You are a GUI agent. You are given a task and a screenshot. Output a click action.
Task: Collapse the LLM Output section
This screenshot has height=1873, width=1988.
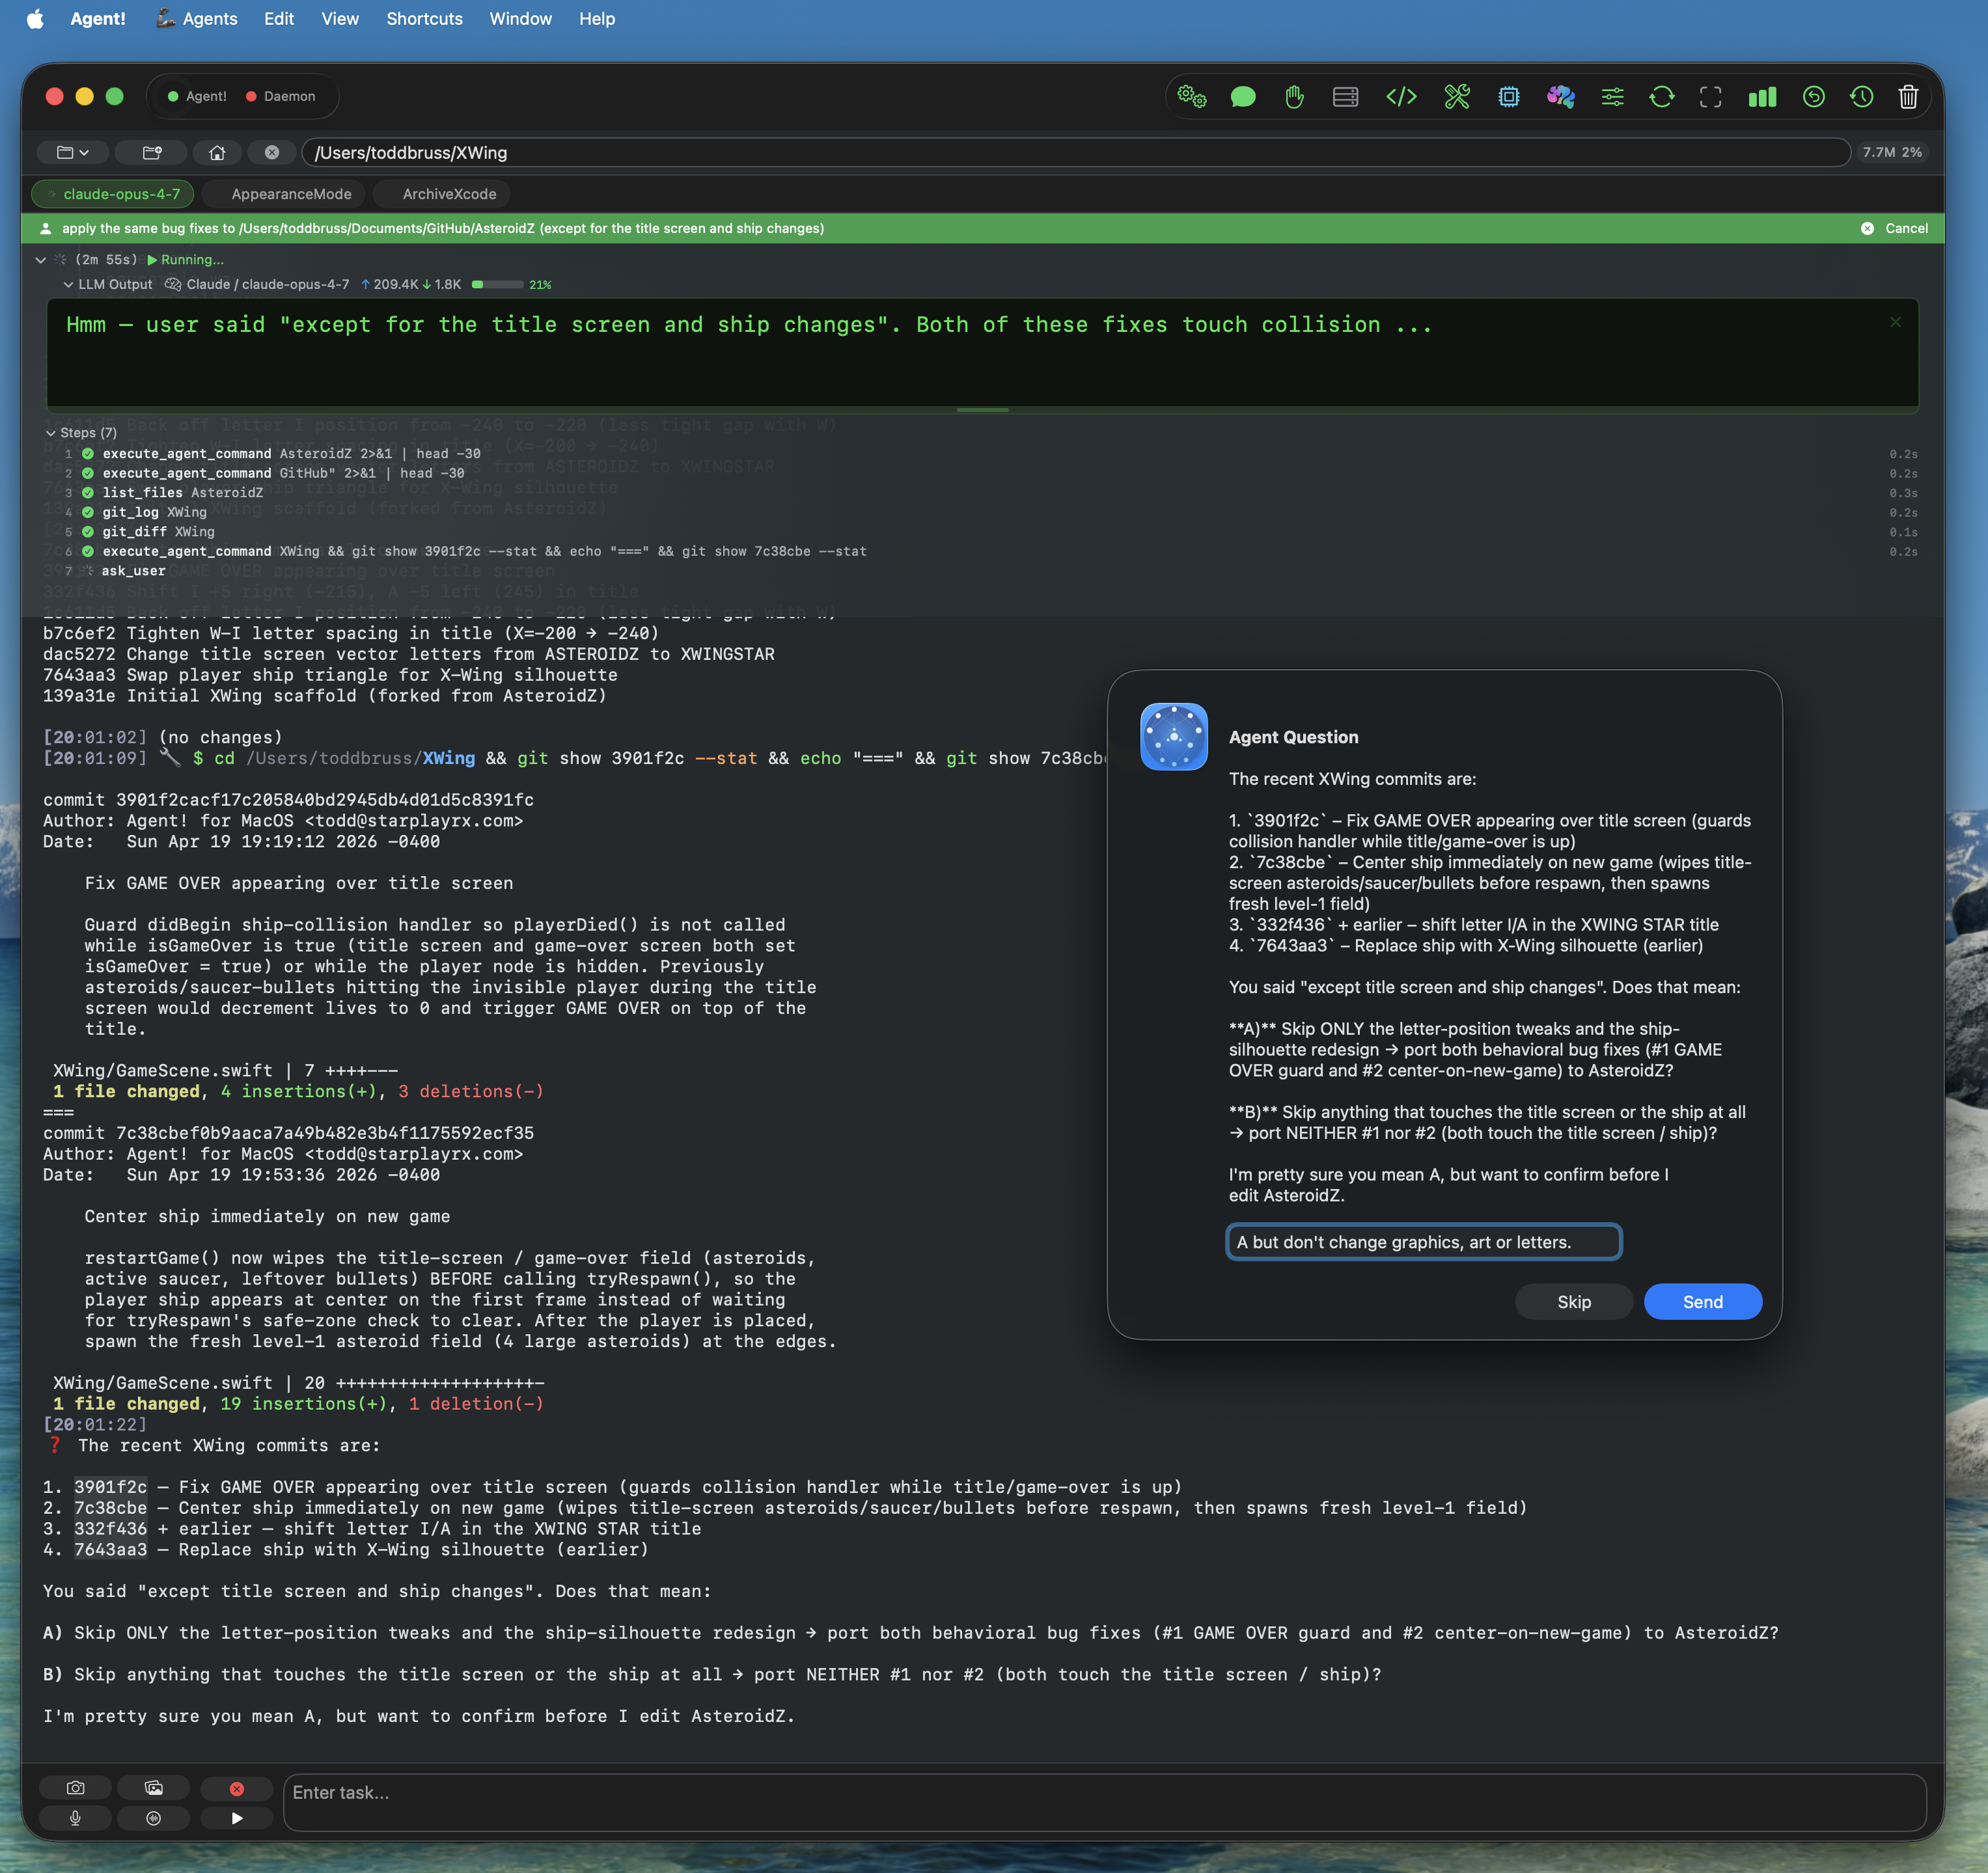click(68, 284)
